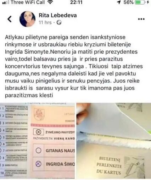Tap the marking example crossed circle
Image resolution: width=151 pixels, height=180 pixels.
pos(38,132)
